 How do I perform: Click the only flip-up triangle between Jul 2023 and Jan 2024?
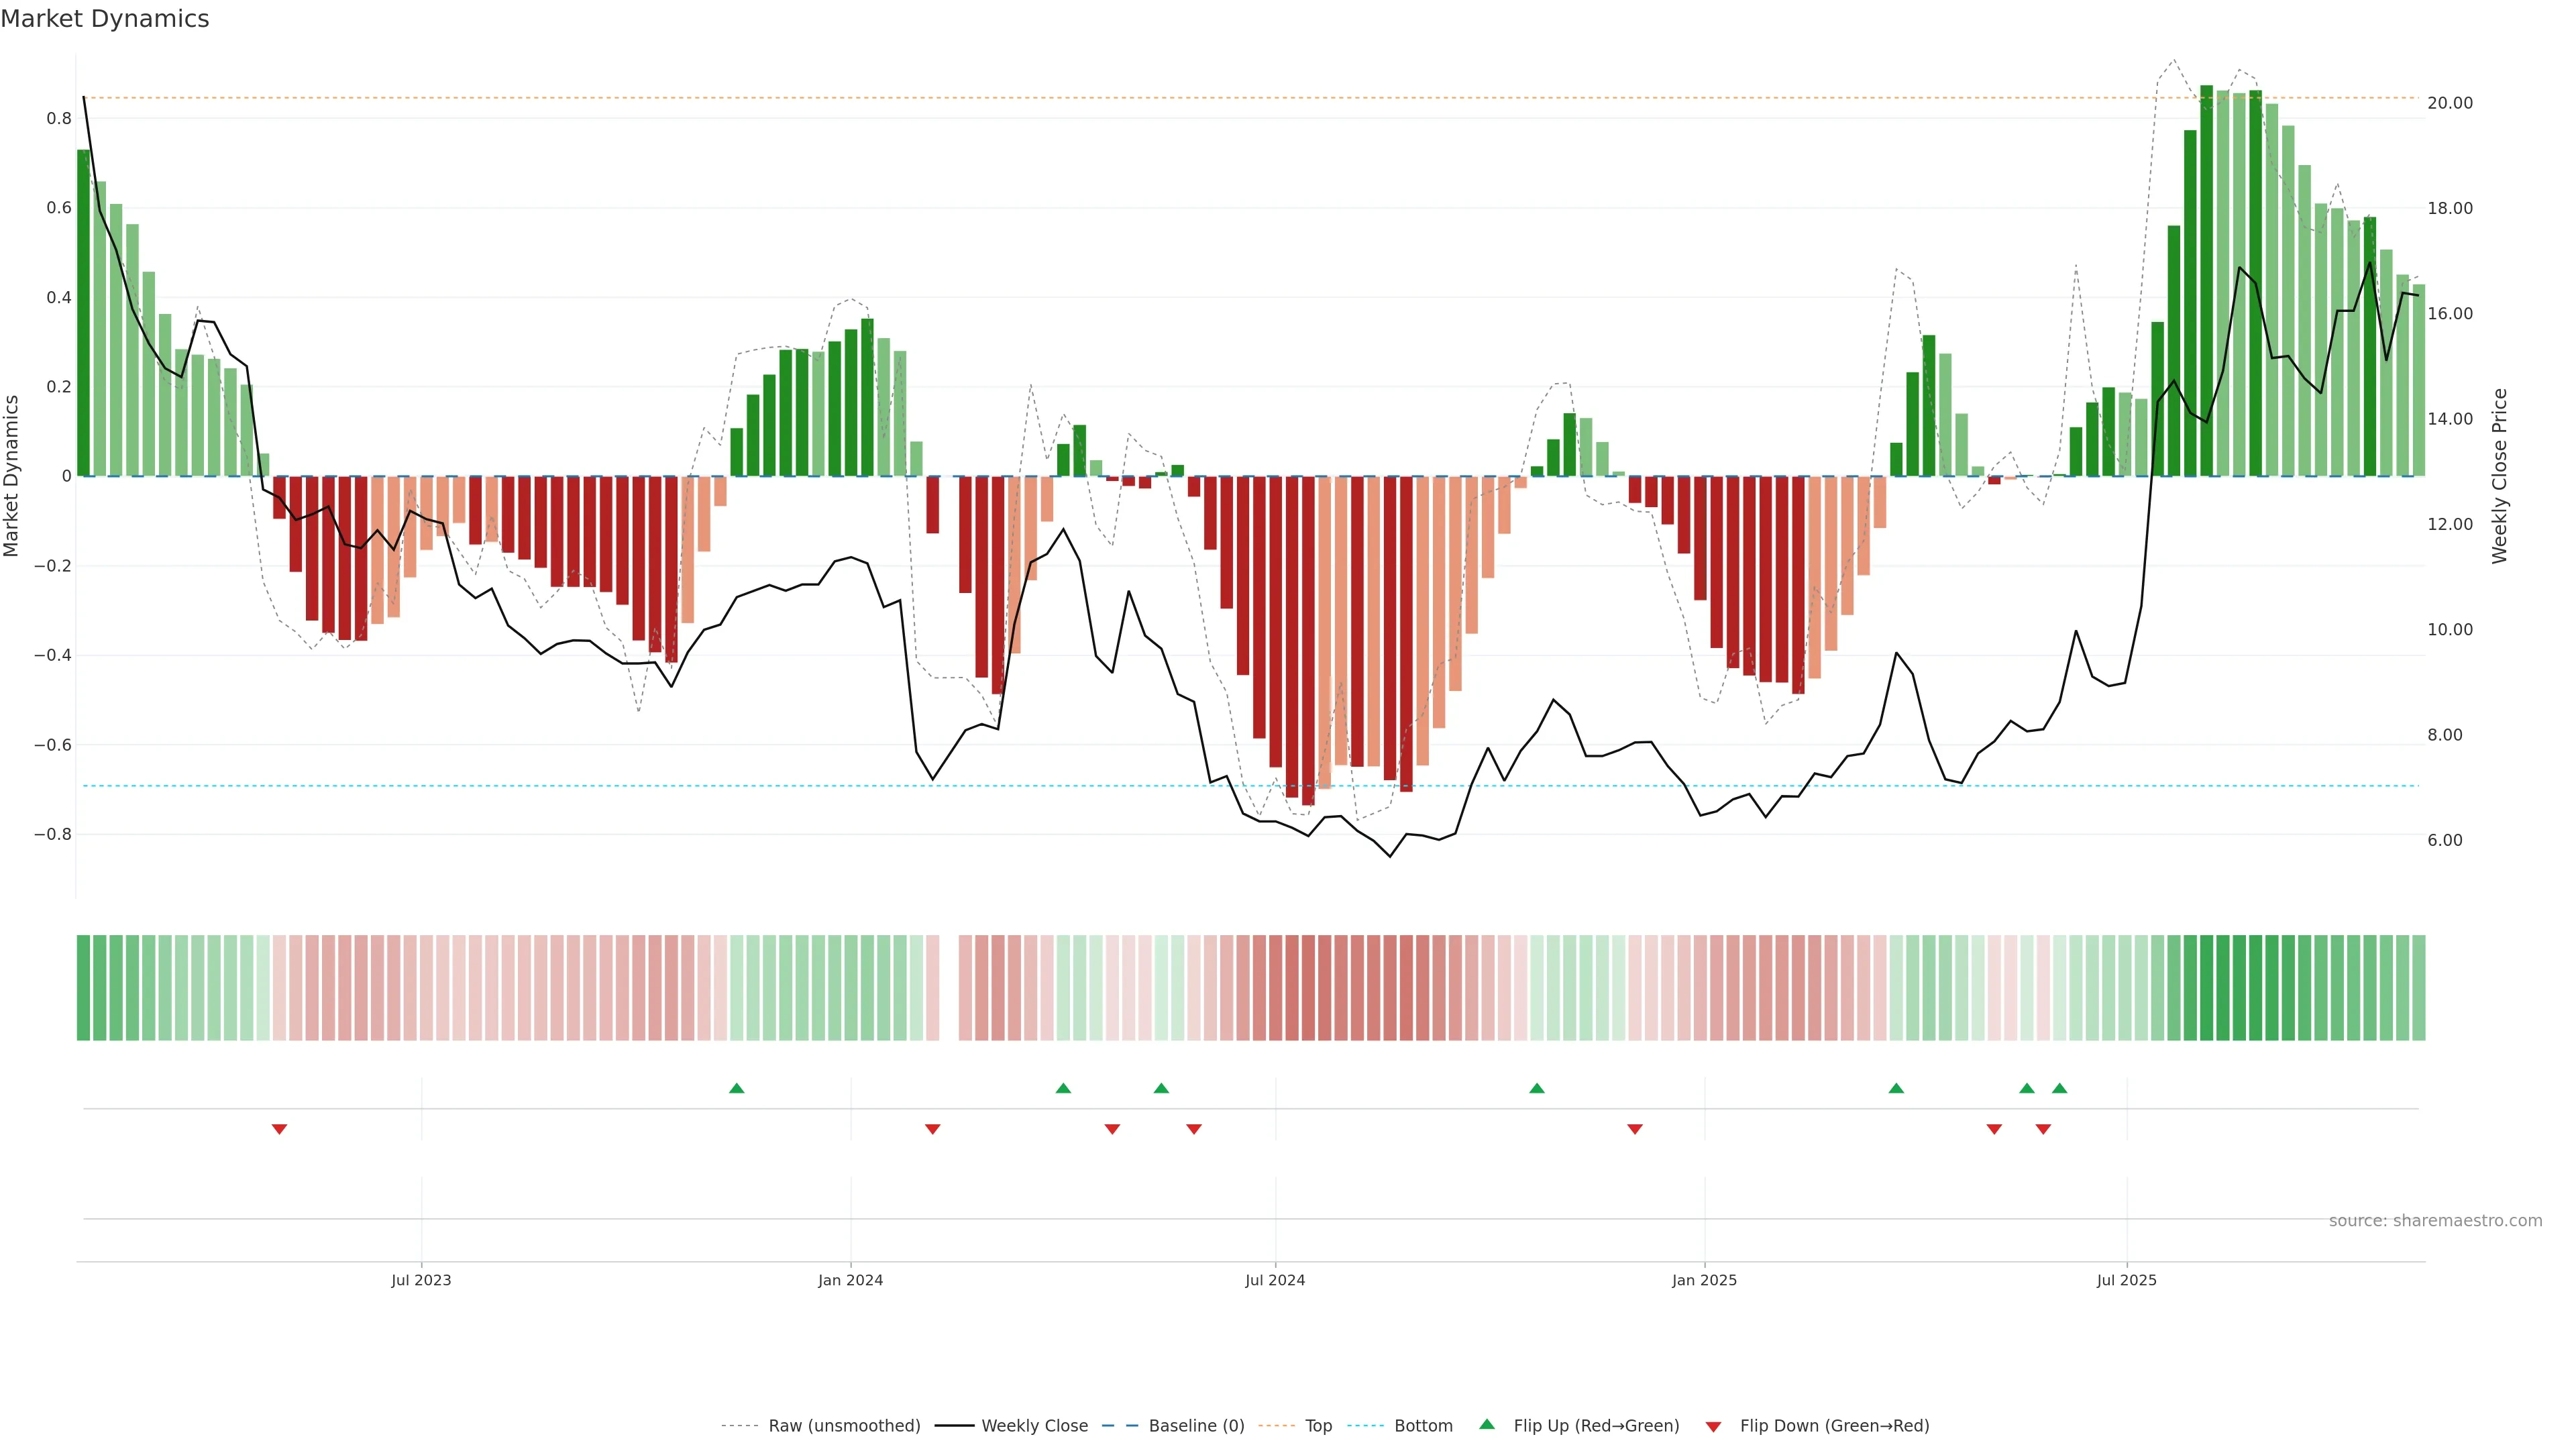[x=736, y=1088]
